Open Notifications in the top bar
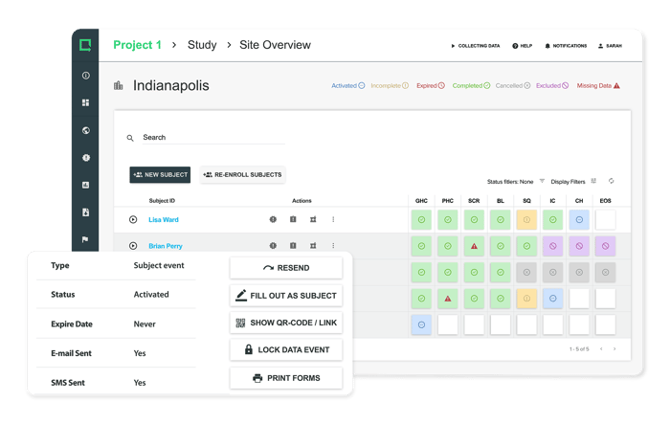This screenshot has height=424, width=670. (x=566, y=46)
